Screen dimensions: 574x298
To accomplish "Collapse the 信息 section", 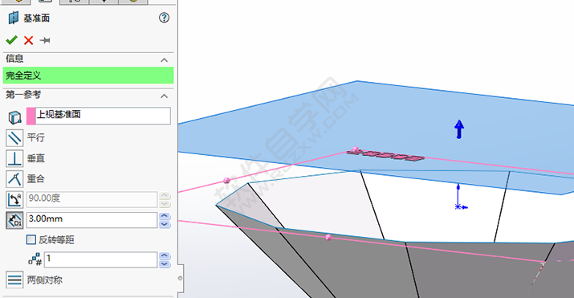I will [x=165, y=60].
